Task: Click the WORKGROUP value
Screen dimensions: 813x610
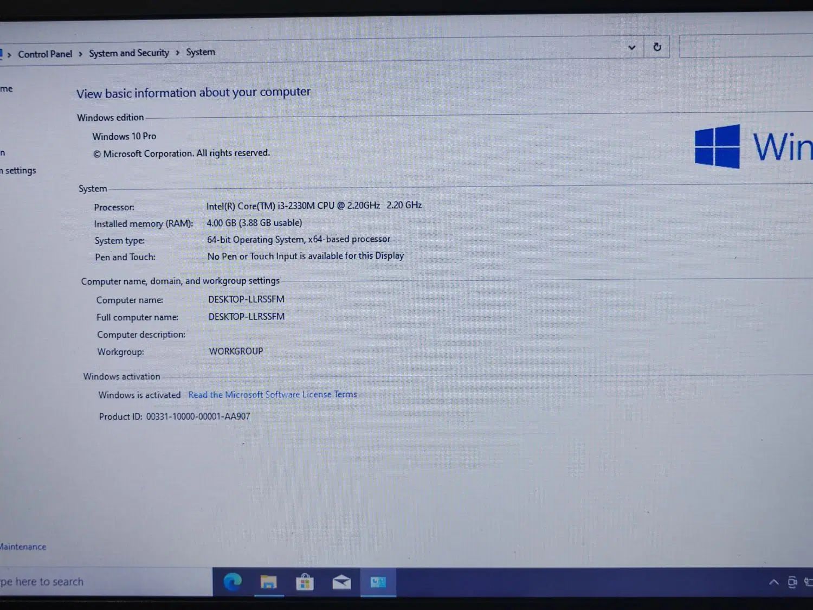Action: coord(236,351)
